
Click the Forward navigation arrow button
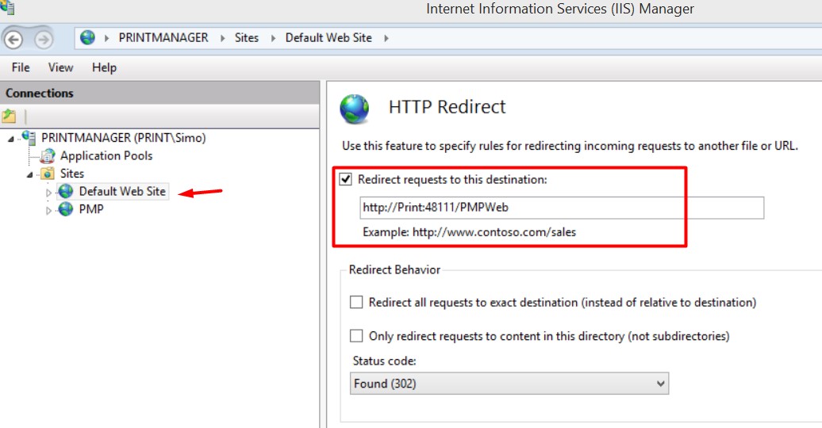point(44,39)
